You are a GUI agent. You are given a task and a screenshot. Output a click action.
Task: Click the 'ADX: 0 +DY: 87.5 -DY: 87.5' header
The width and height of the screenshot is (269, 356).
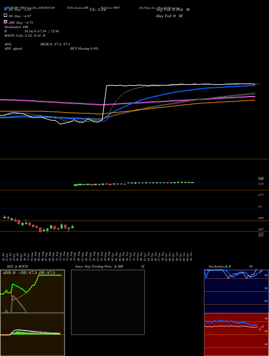point(29,273)
